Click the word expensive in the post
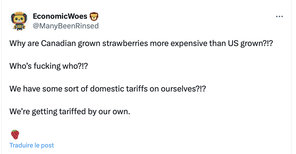 189,43
